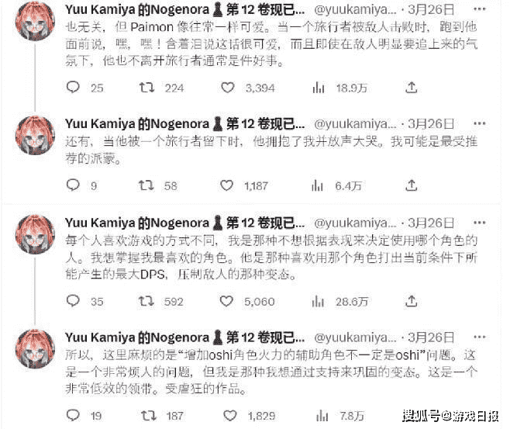Open more options on the DPS tweet

[480, 223]
